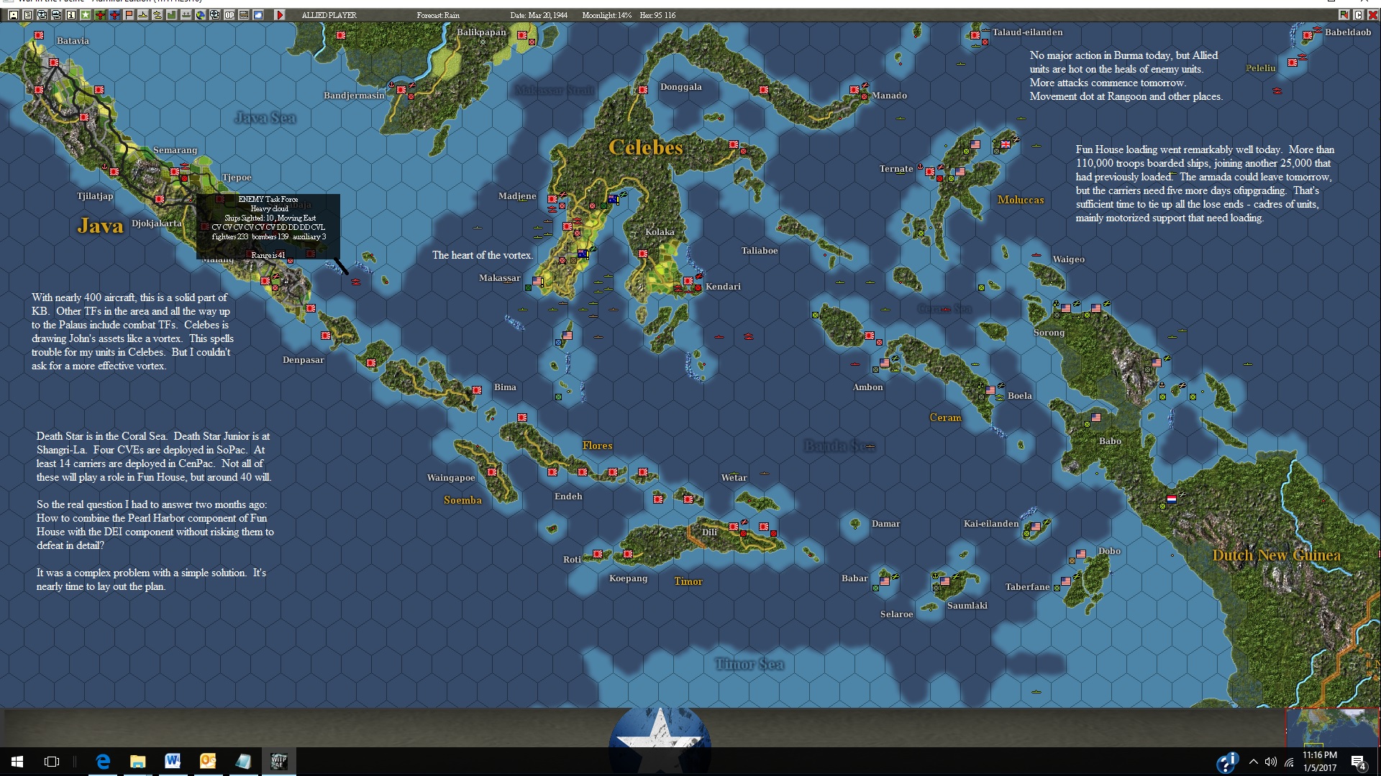This screenshot has width=1381, height=776.
Task: Open the information 'i' screen icon
Action: point(71,15)
